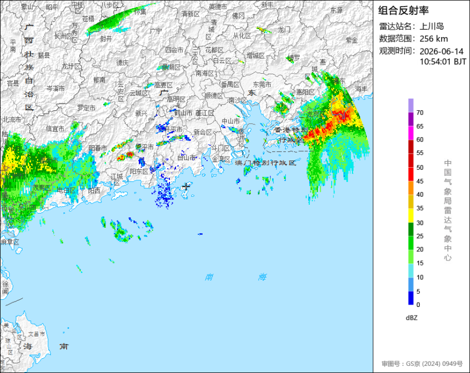Pick the lavender swatch above 70 dBZ
Viewport: 470px width, 373px height.
coord(410,105)
